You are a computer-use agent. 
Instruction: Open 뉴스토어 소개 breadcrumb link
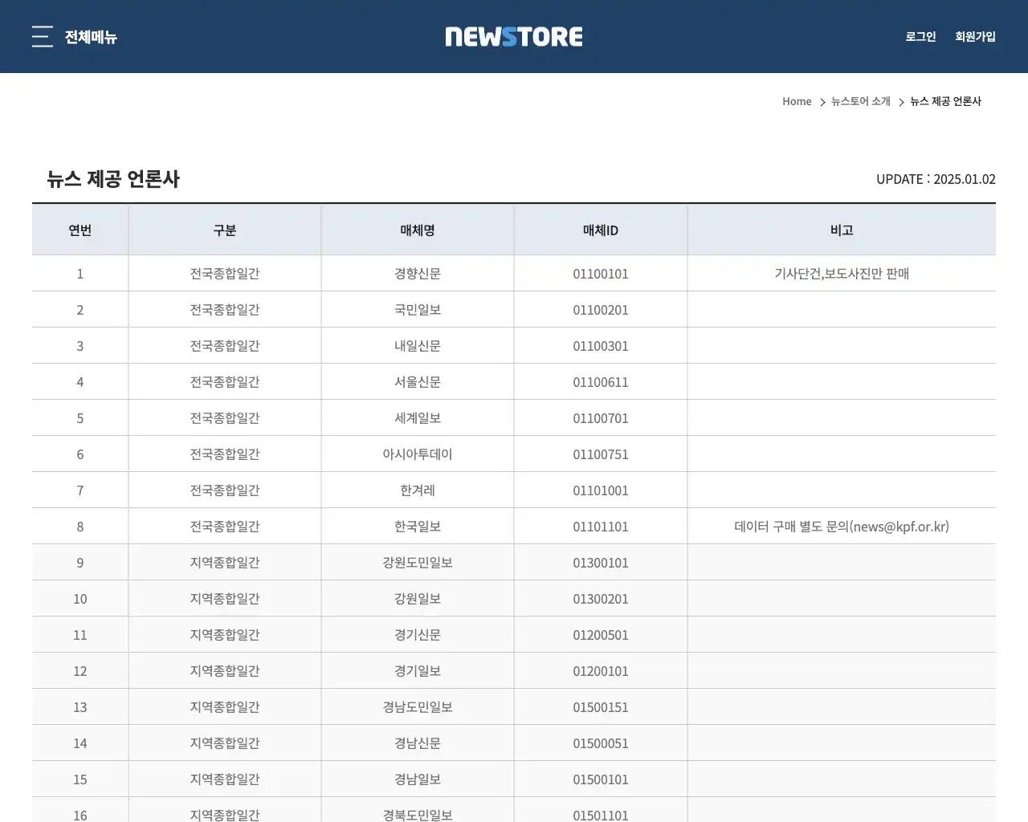coord(860,101)
